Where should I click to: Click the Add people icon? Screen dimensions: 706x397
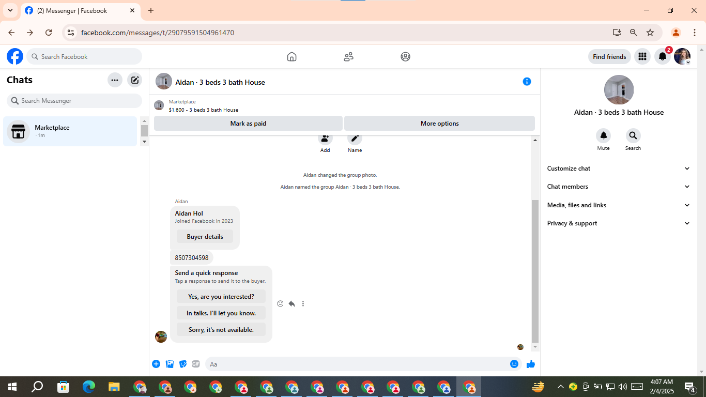(325, 138)
